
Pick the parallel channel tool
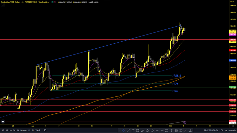click(152, 130)
